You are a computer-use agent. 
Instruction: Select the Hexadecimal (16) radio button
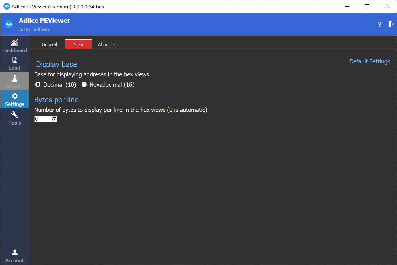point(84,85)
